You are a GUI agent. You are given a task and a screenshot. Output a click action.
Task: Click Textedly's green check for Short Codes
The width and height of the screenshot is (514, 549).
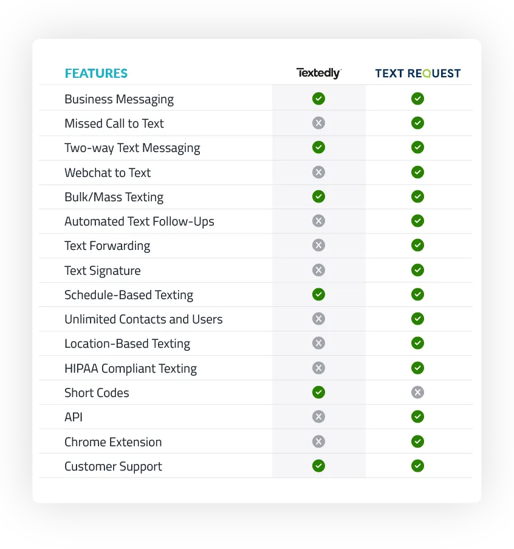tap(318, 392)
